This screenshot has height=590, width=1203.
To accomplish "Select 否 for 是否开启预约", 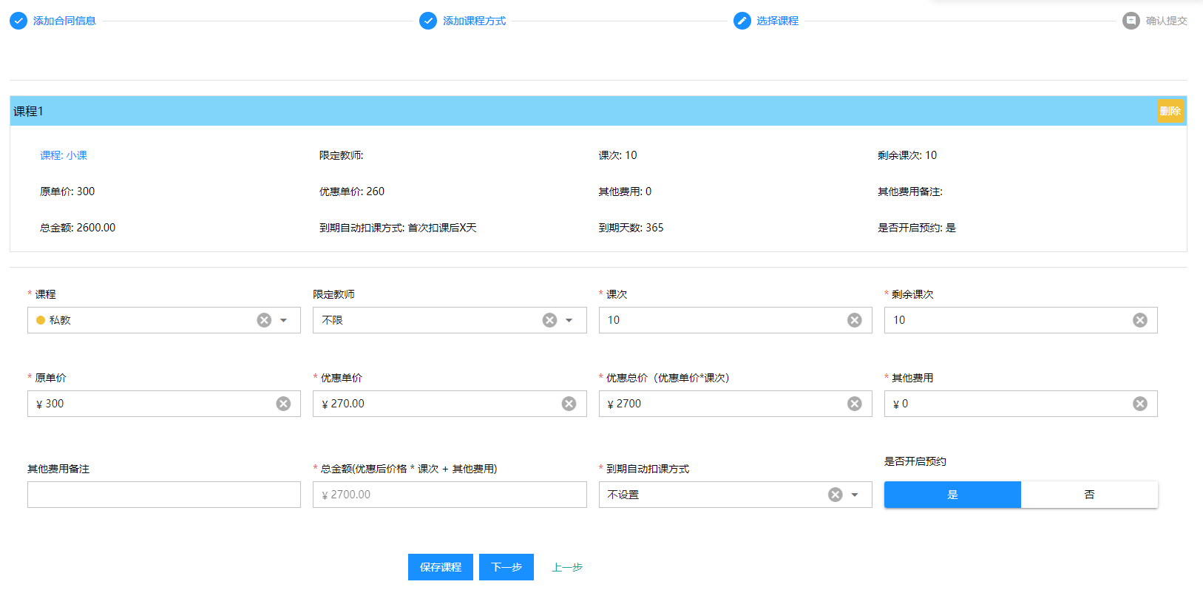I will 1089,495.
